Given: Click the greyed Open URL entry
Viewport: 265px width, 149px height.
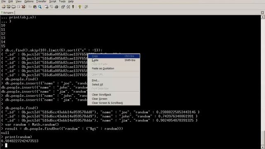Looking at the screenshot, I should (114, 74).
